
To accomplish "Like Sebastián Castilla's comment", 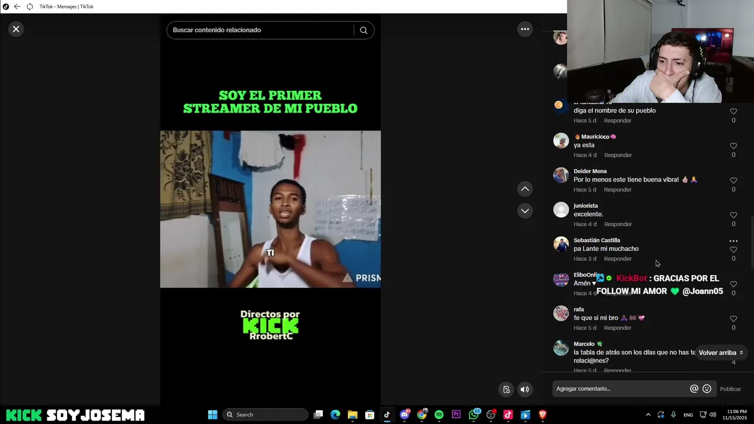I will click(x=733, y=250).
